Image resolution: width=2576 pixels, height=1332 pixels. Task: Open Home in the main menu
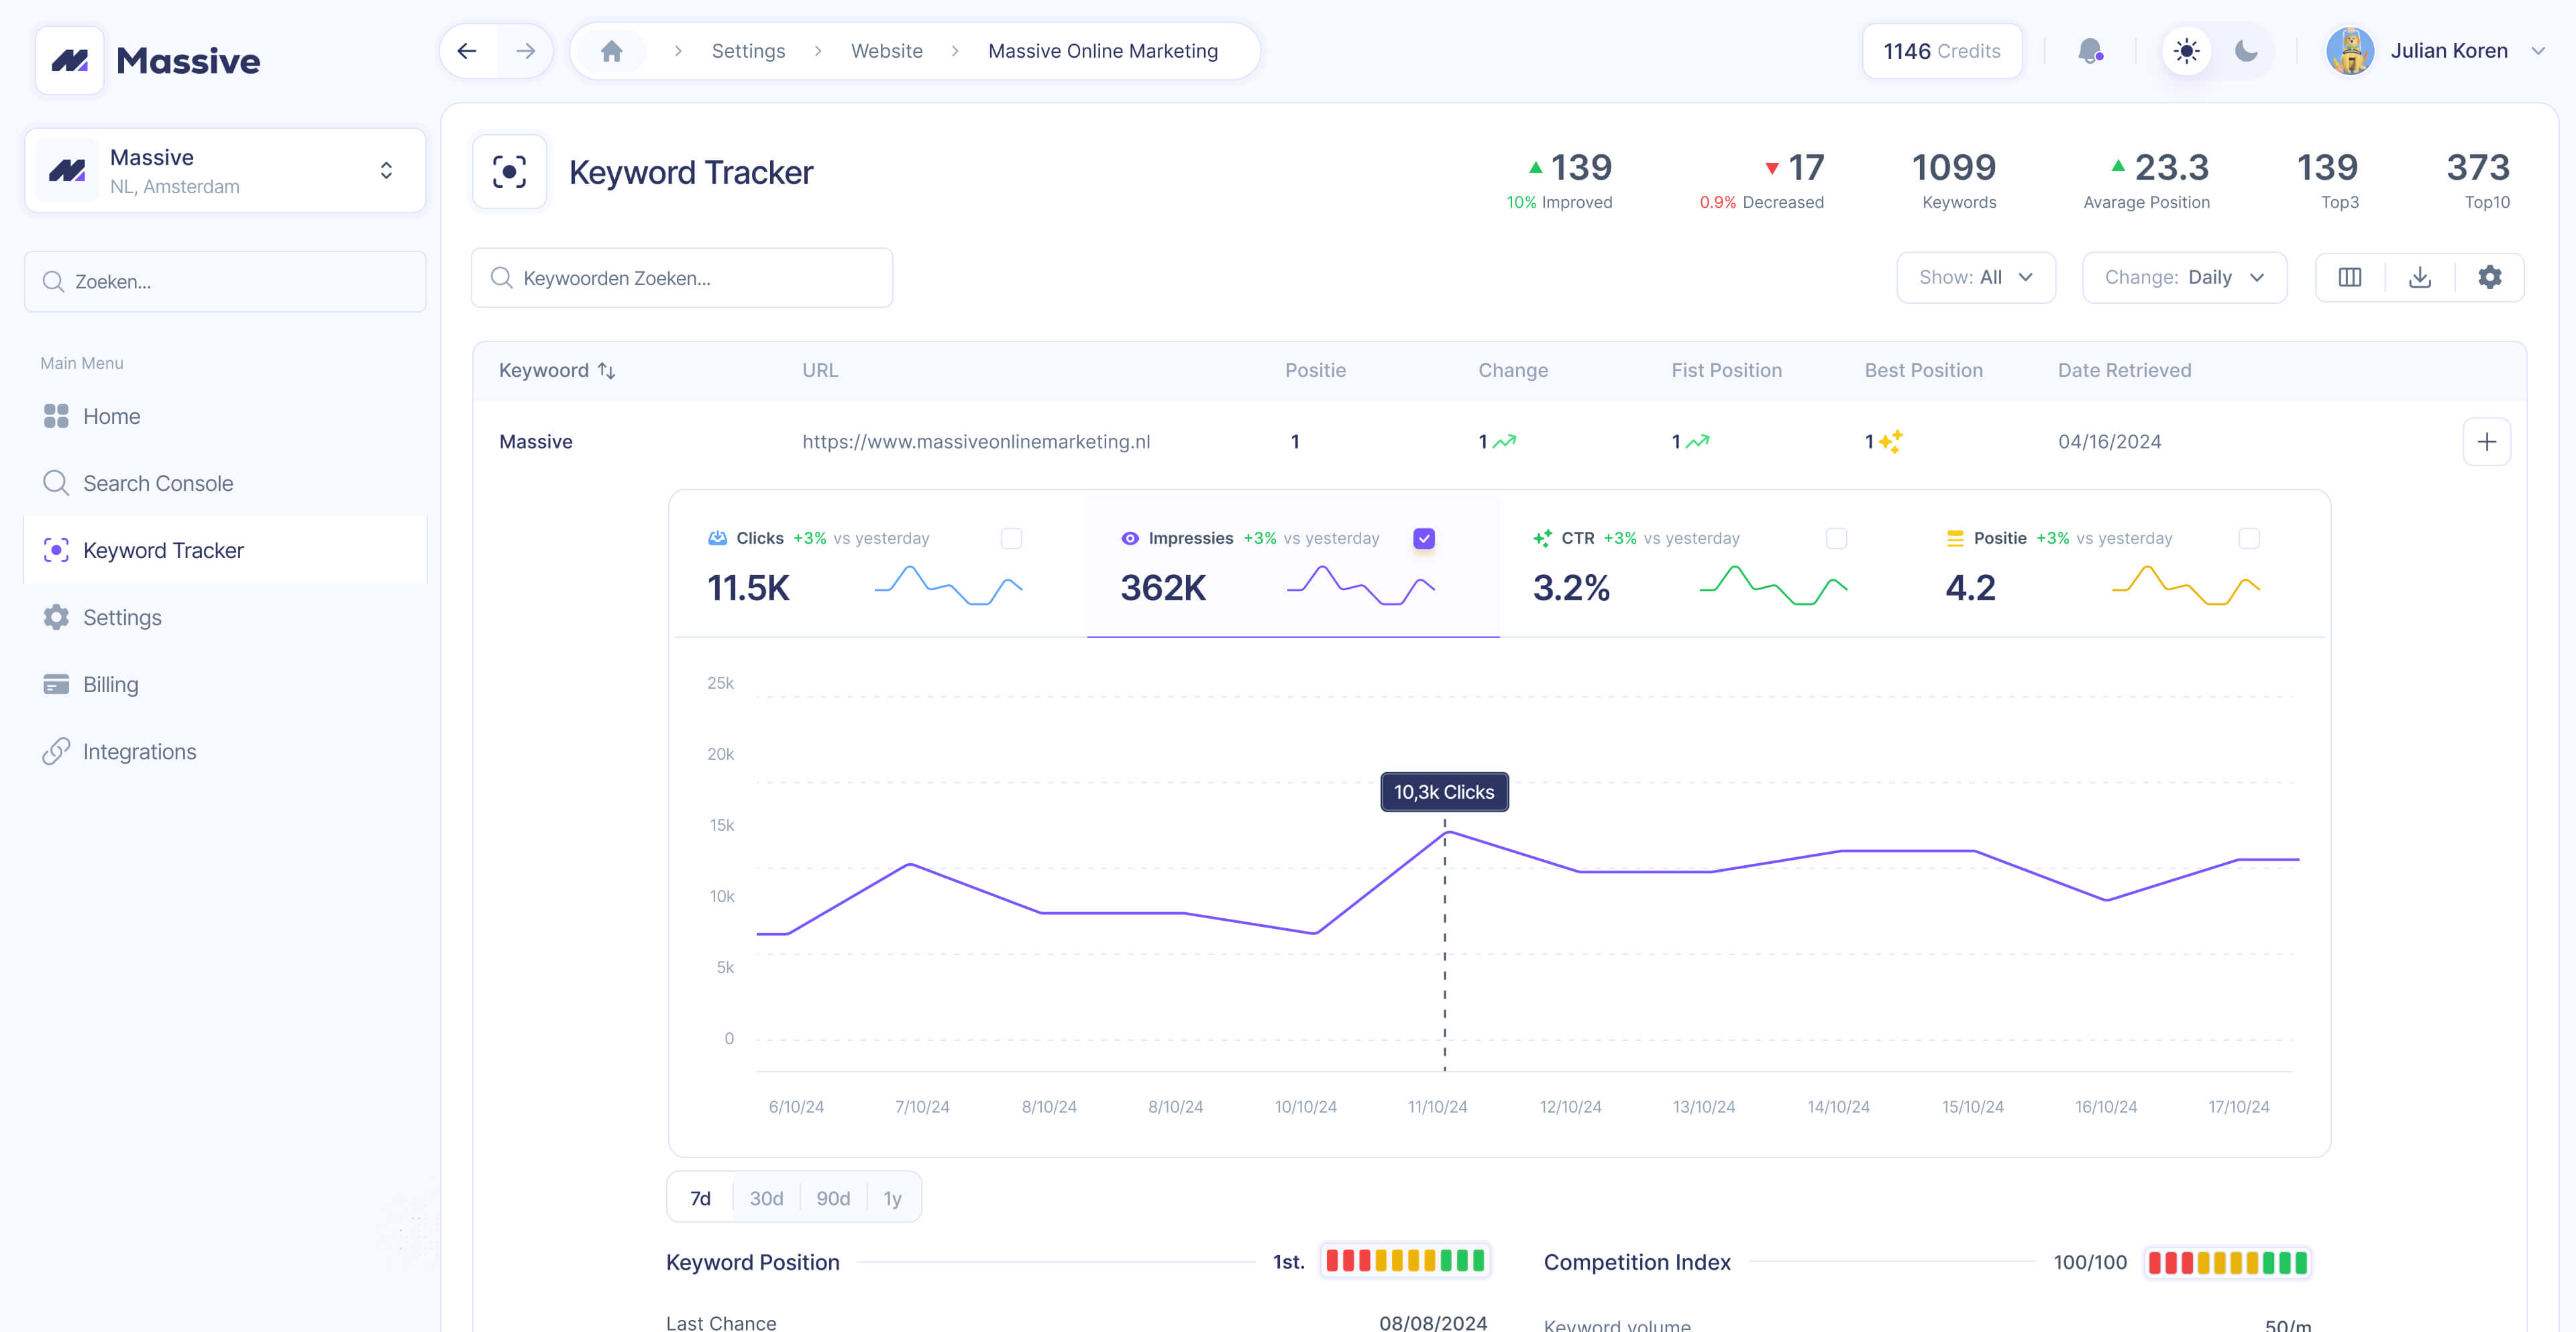(x=225, y=416)
